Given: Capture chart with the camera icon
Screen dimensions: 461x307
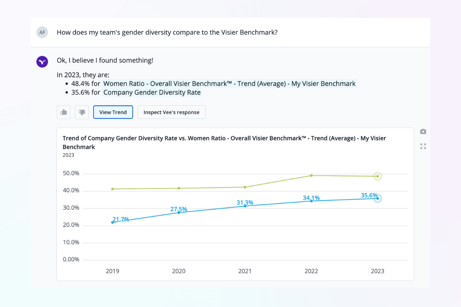Looking at the screenshot, I should click(x=423, y=132).
